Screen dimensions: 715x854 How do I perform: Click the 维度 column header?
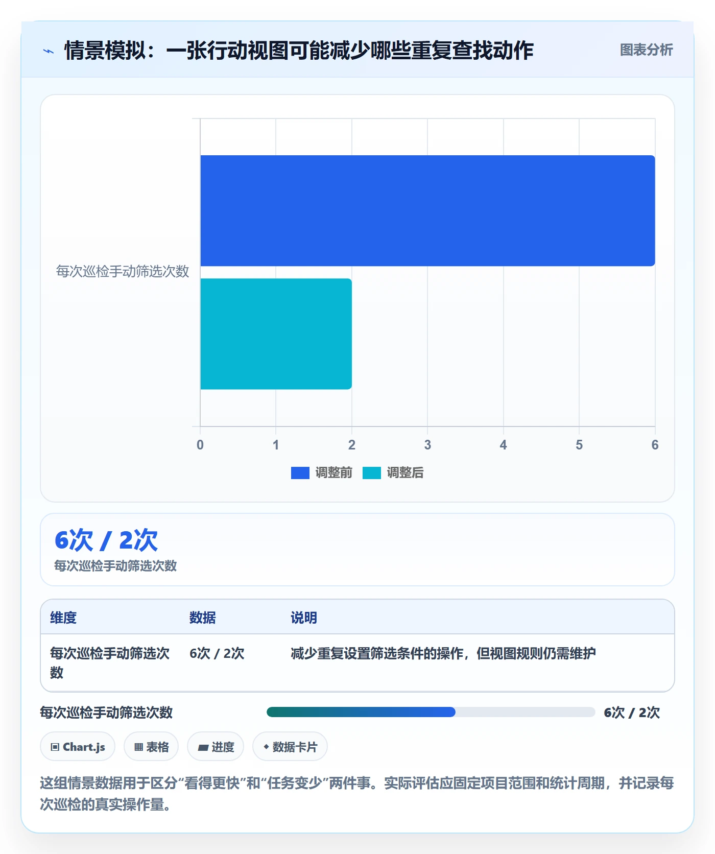(x=63, y=618)
